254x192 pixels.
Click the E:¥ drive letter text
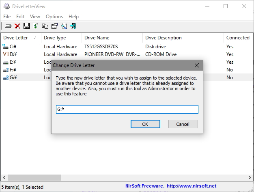(13, 62)
